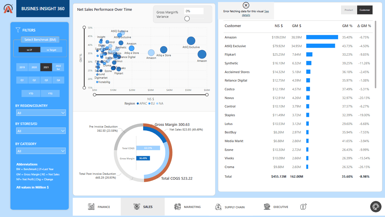Screen dimensions: 385x217
Task: Switch benchmark to vs Target
Action: pyautogui.click(x=52, y=50)
